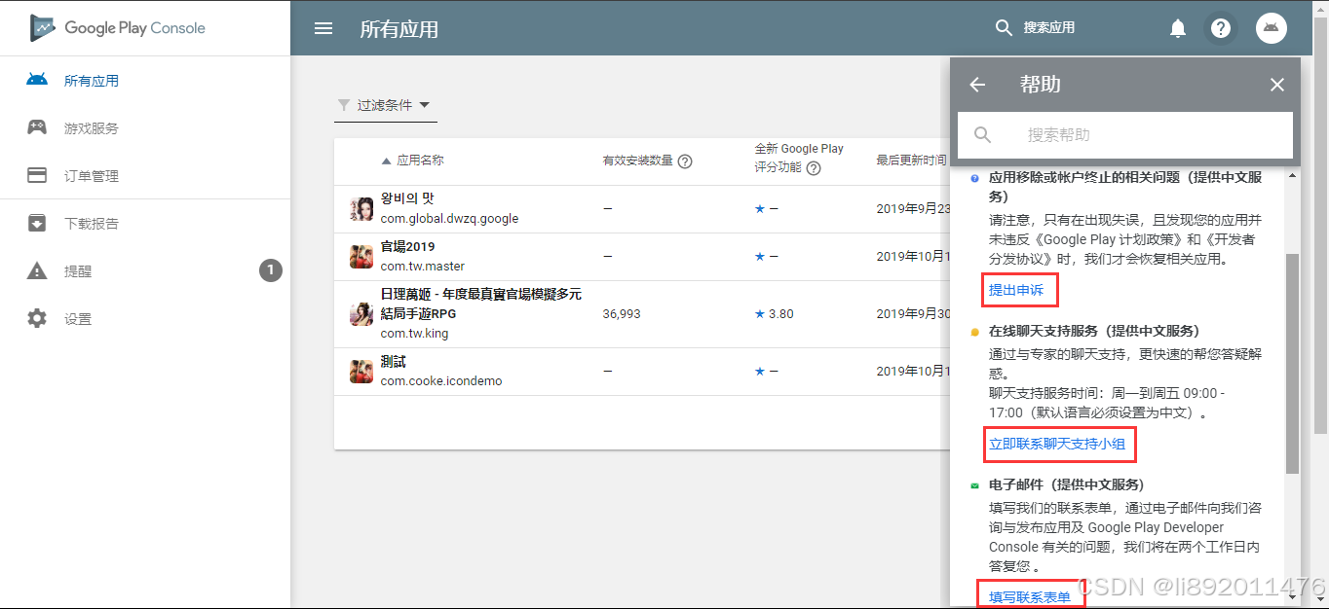Click the gear icon for 设置
Viewport: 1329px width, 609px height.
tap(37, 318)
